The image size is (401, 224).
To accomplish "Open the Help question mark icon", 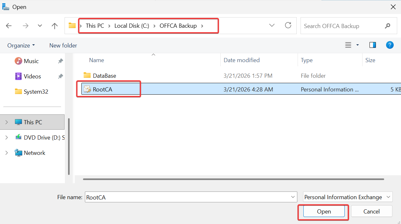I will tap(390, 45).
